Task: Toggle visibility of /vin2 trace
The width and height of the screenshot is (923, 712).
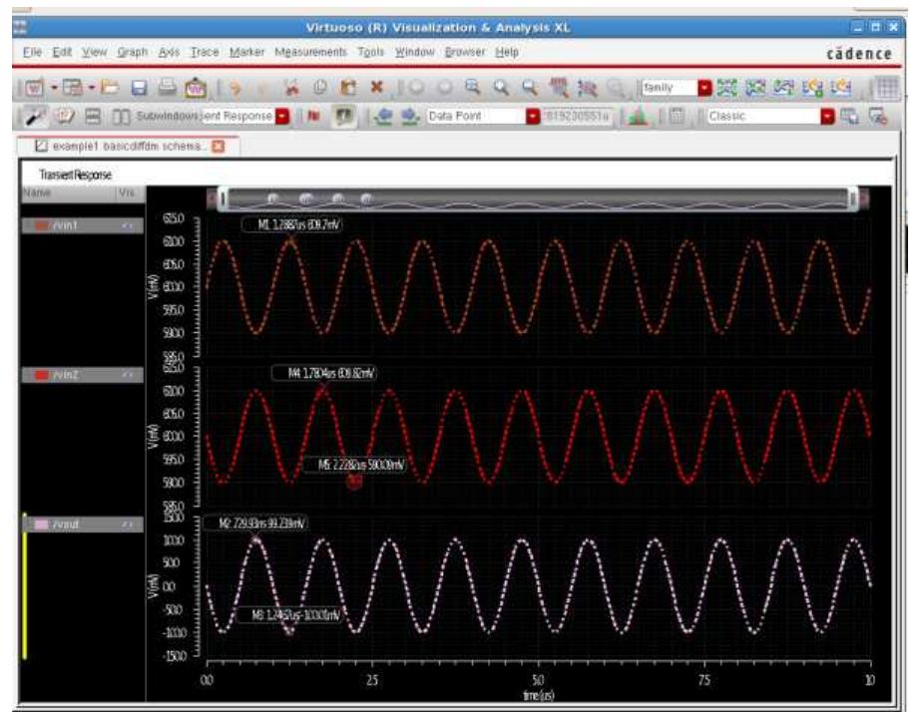Action: tap(127, 375)
